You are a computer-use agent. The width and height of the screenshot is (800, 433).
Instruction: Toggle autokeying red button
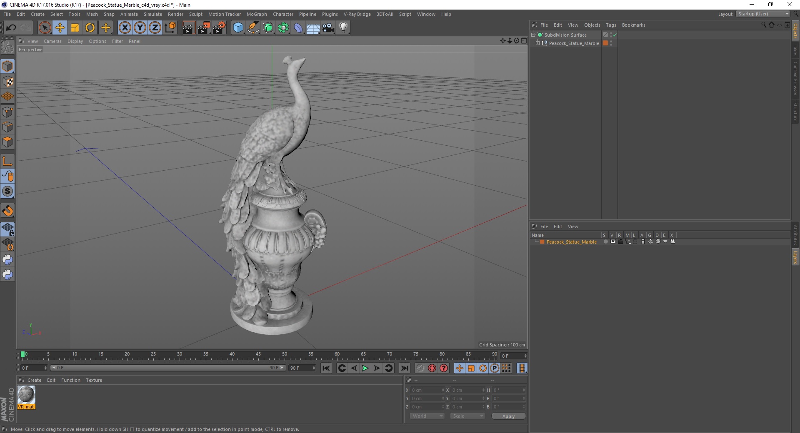(432, 368)
